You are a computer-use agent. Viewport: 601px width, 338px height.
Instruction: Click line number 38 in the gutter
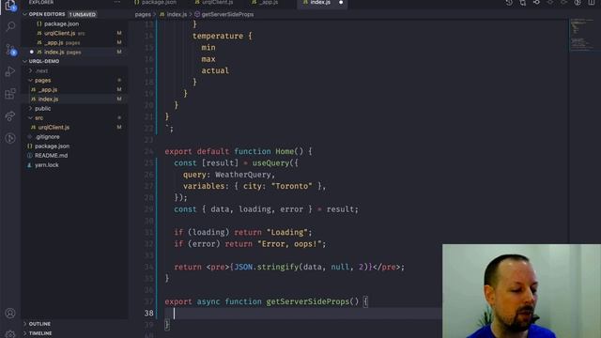tap(148, 314)
